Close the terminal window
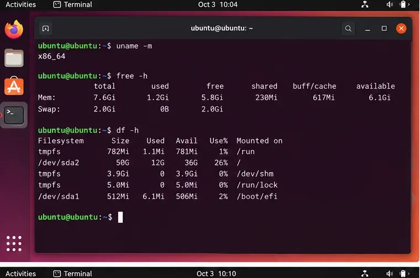 (401, 28)
